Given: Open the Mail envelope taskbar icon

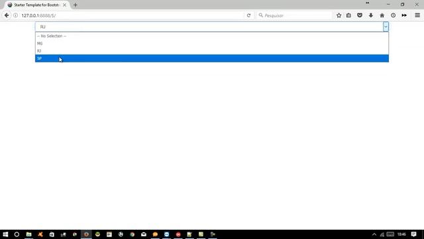Looking at the screenshot, I should pyautogui.click(x=144, y=234).
